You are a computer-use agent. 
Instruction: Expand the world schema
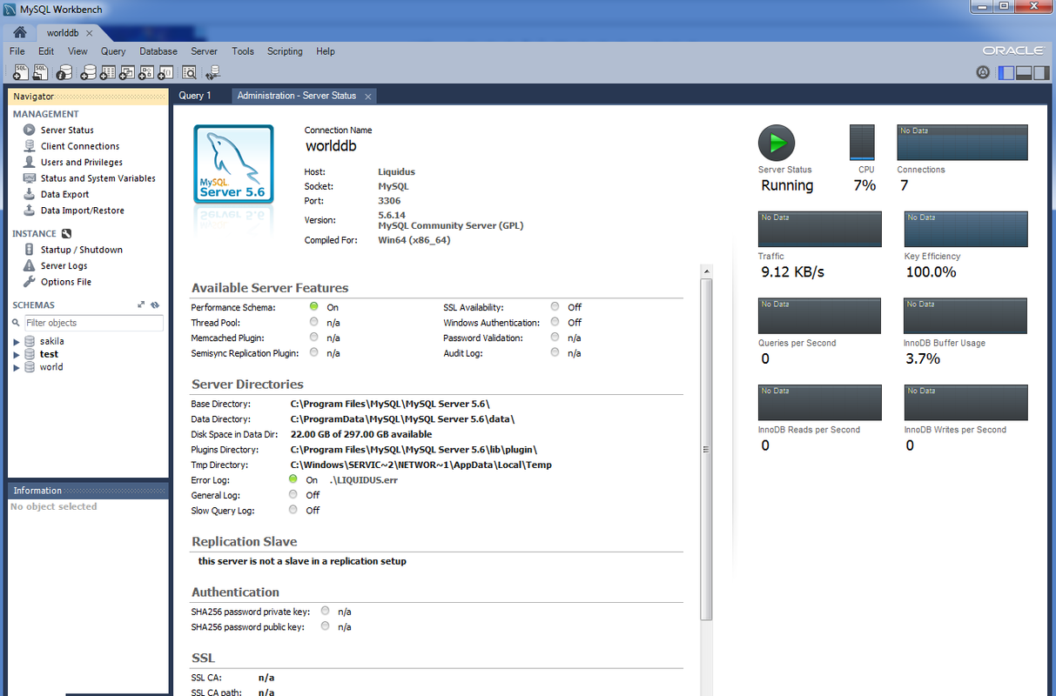[x=17, y=367]
